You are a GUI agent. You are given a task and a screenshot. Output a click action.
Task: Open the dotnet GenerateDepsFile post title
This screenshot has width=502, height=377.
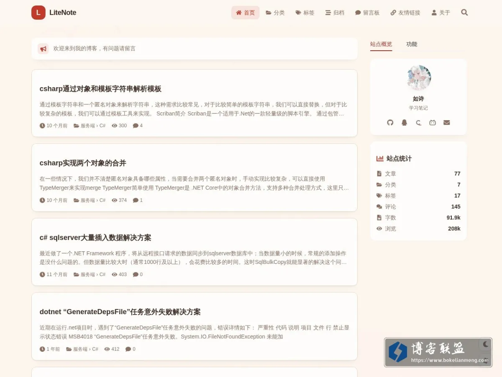click(x=120, y=312)
